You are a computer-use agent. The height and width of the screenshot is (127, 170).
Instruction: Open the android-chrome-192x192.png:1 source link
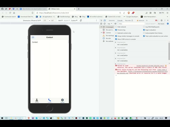click(150, 66)
